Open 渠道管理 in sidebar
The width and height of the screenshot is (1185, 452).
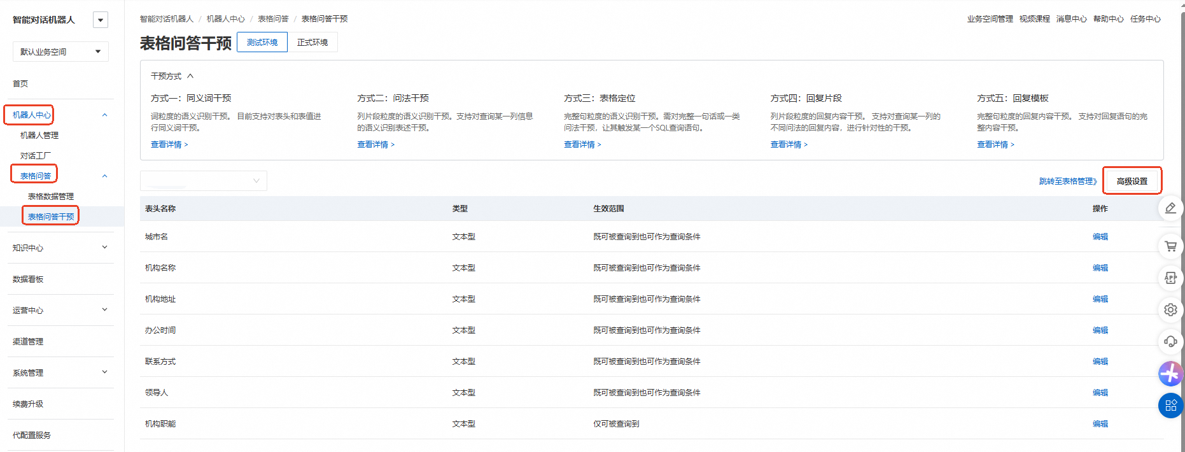tap(28, 341)
